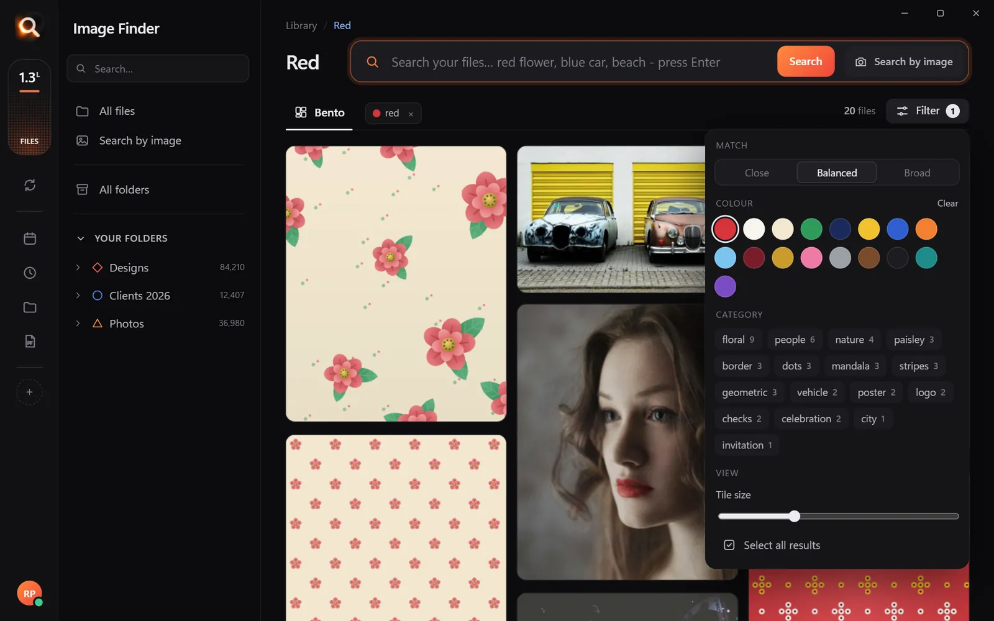Pick the purple colour swatch

pos(725,287)
